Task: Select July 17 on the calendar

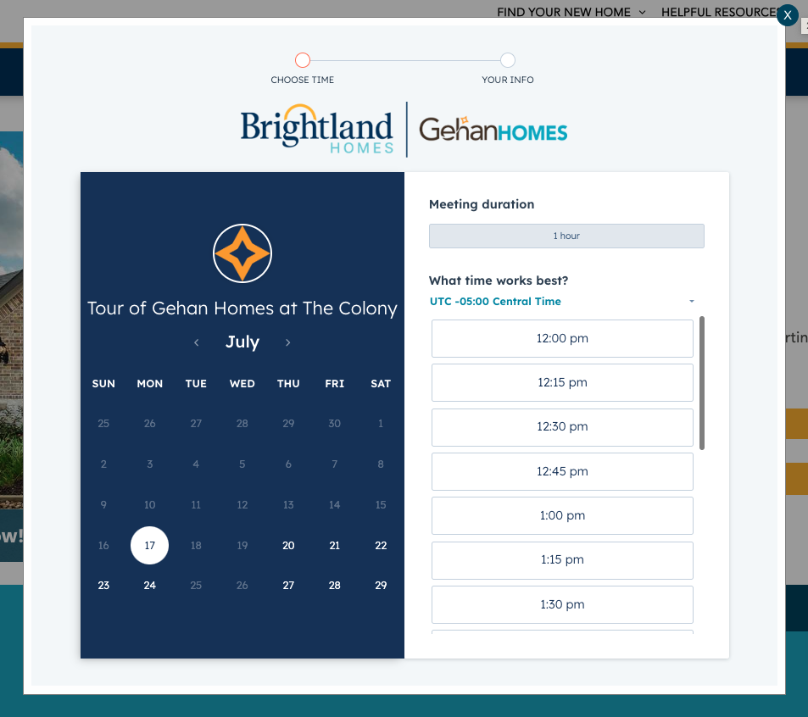Action: pos(150,546)
